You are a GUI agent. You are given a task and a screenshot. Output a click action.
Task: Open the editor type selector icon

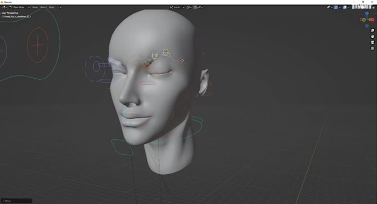pyautogui.click(x=4, y=7)
